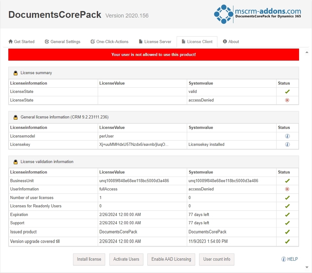Click lock icon beside License validation information
This screenshot has height=273, width=312.
click(15, 162)
